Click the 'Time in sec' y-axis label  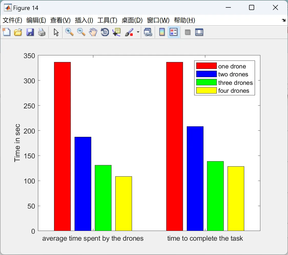tap(17, 143)
